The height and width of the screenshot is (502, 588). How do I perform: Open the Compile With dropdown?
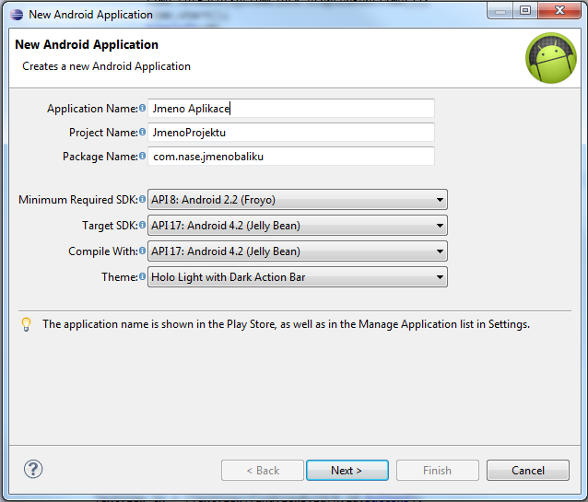[x=298, y=251]
